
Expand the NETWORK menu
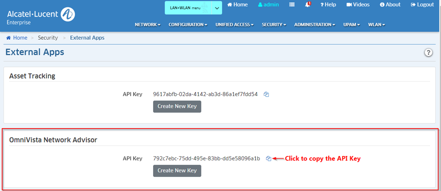point(147,25)
